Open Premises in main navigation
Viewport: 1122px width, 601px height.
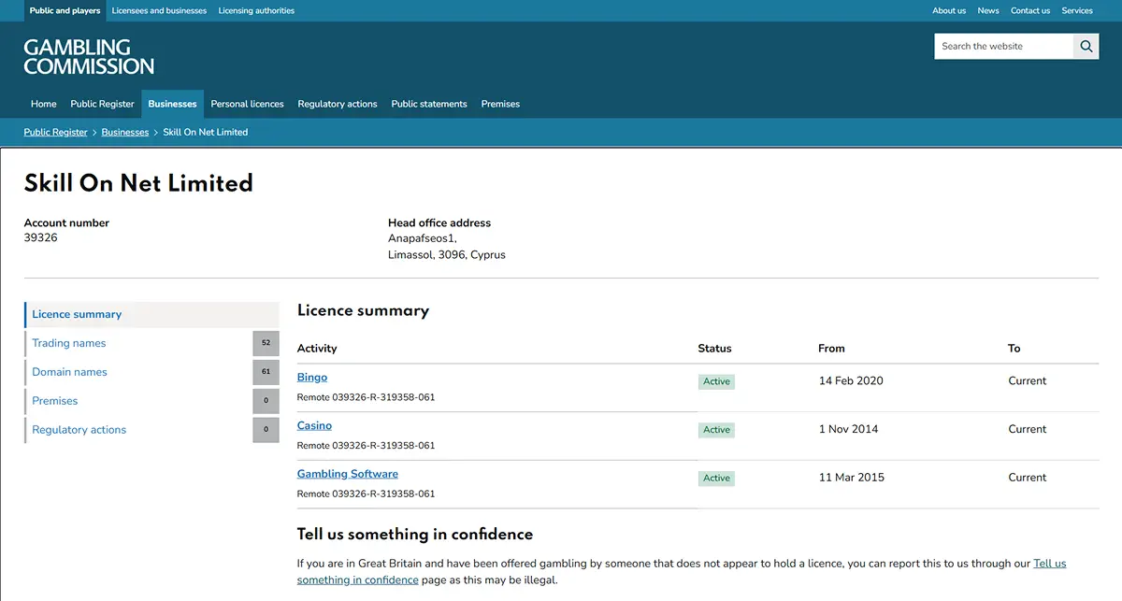click(x=500, y=104)
